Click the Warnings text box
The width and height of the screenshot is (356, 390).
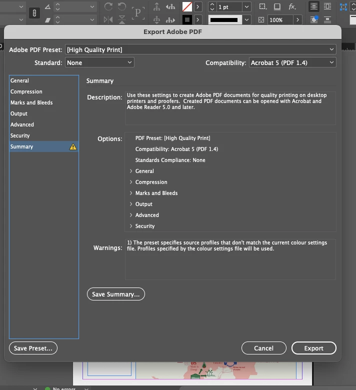230,259
